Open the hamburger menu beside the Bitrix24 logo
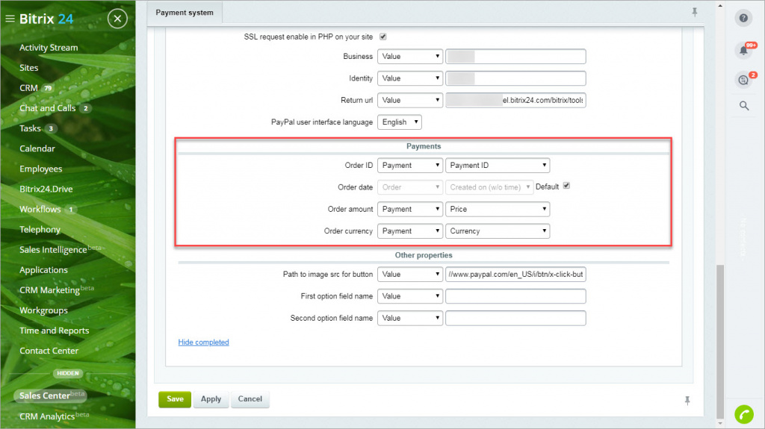Viewport: 765px width, 429px height. pos(10,19)
